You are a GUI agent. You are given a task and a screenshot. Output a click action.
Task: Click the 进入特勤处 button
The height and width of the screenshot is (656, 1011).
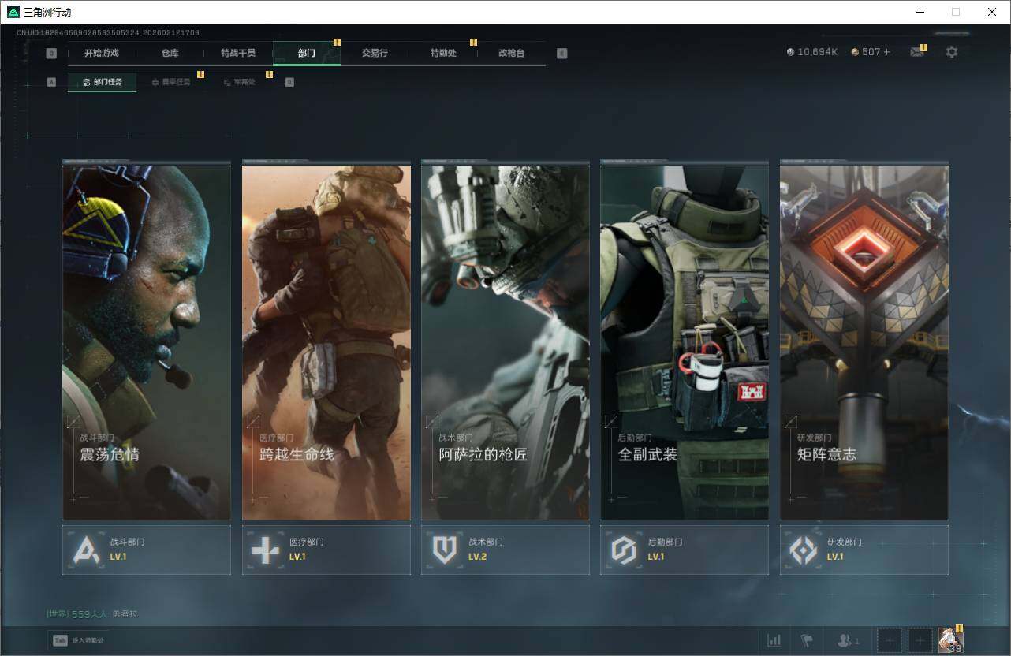tap(79, 640)
